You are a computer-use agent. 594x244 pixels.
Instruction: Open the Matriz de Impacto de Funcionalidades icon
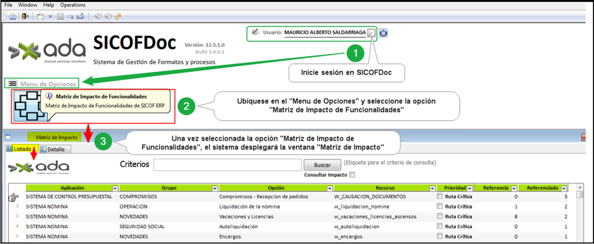(x=30, y=106)
